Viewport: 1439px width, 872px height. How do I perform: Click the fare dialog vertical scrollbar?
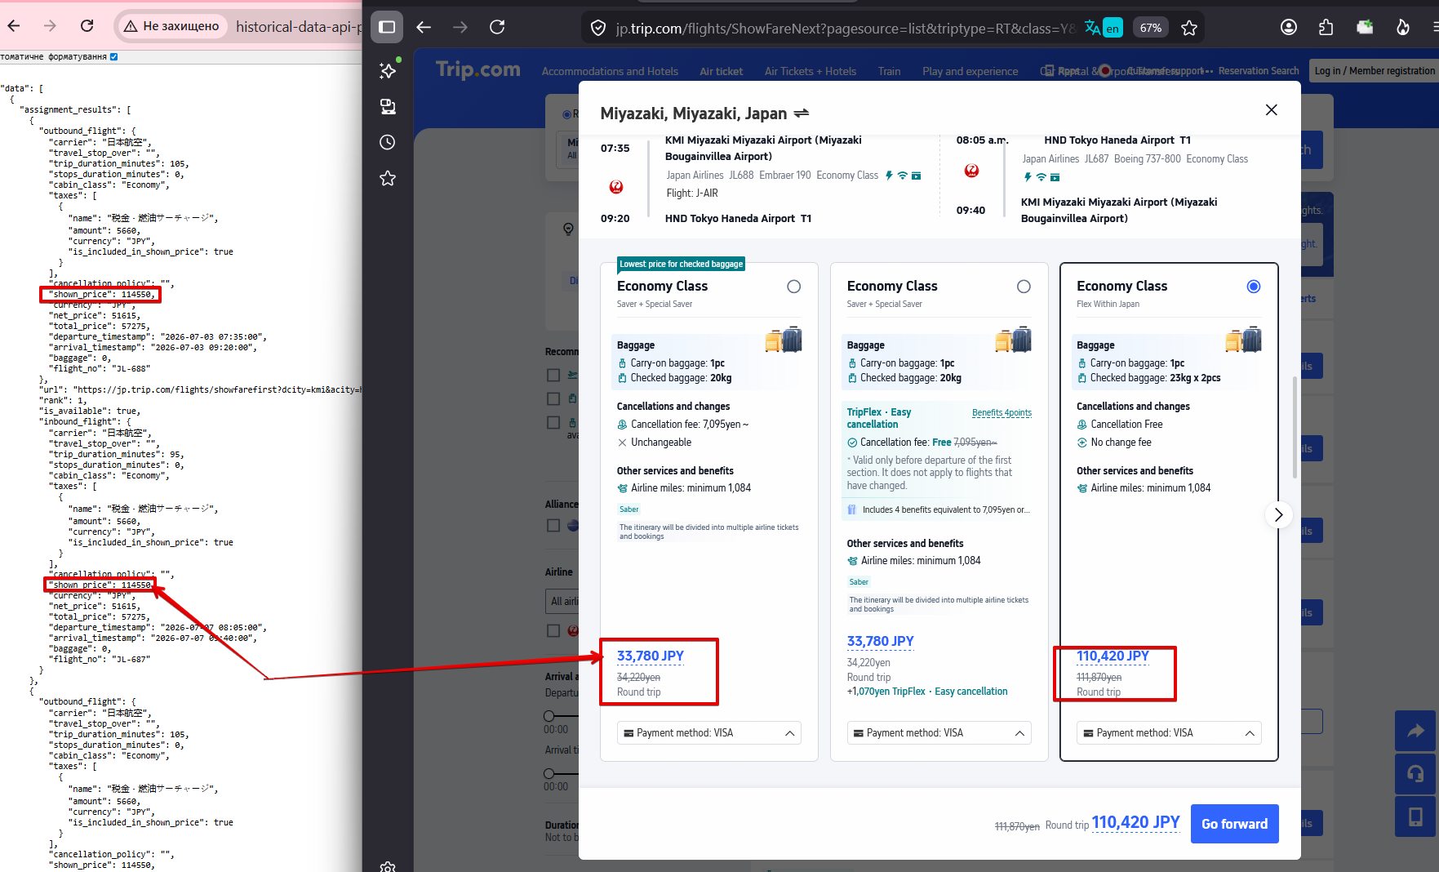pos(1295,427)
